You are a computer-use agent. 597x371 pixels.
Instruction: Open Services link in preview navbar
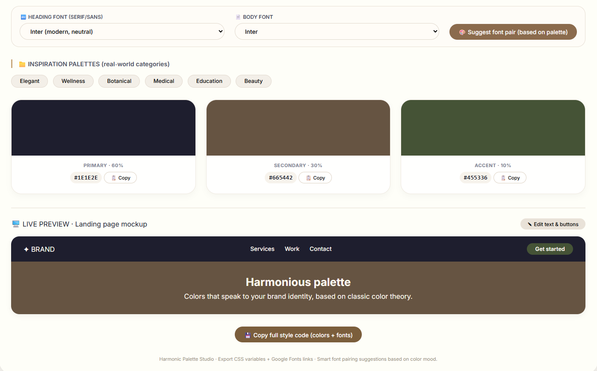pyautogui.click(x=262, y=249)
